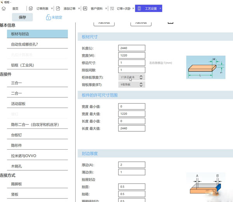Viewport: 233px width, 202px height.
Task: Open the 添加订单 tab
Action: coord(70,9)
